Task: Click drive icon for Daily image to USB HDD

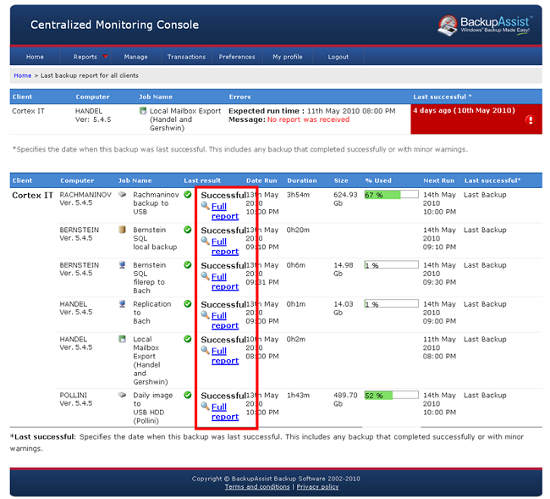Action: tap(122, 395)
